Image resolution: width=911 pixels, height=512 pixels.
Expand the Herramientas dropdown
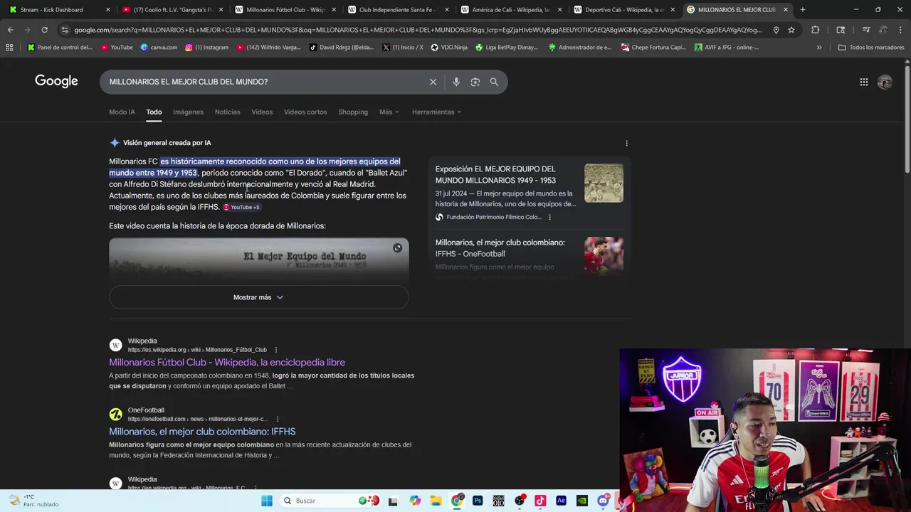coord(436,112)
